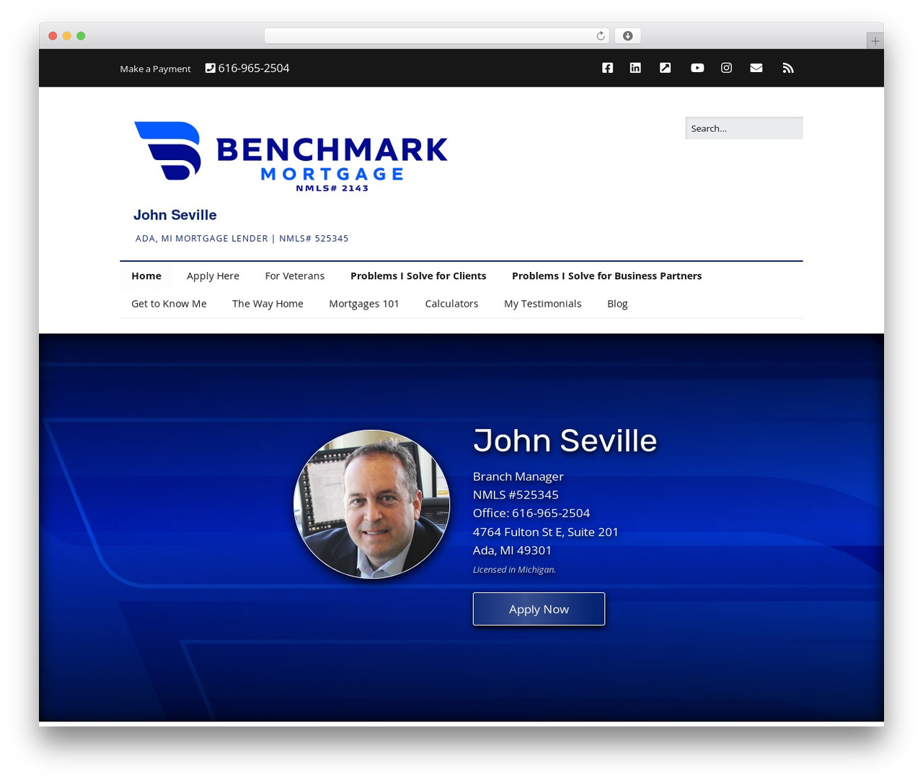The image size is (923, 782).
Task: Click the John Seville site title link
Action: [175, 215]
